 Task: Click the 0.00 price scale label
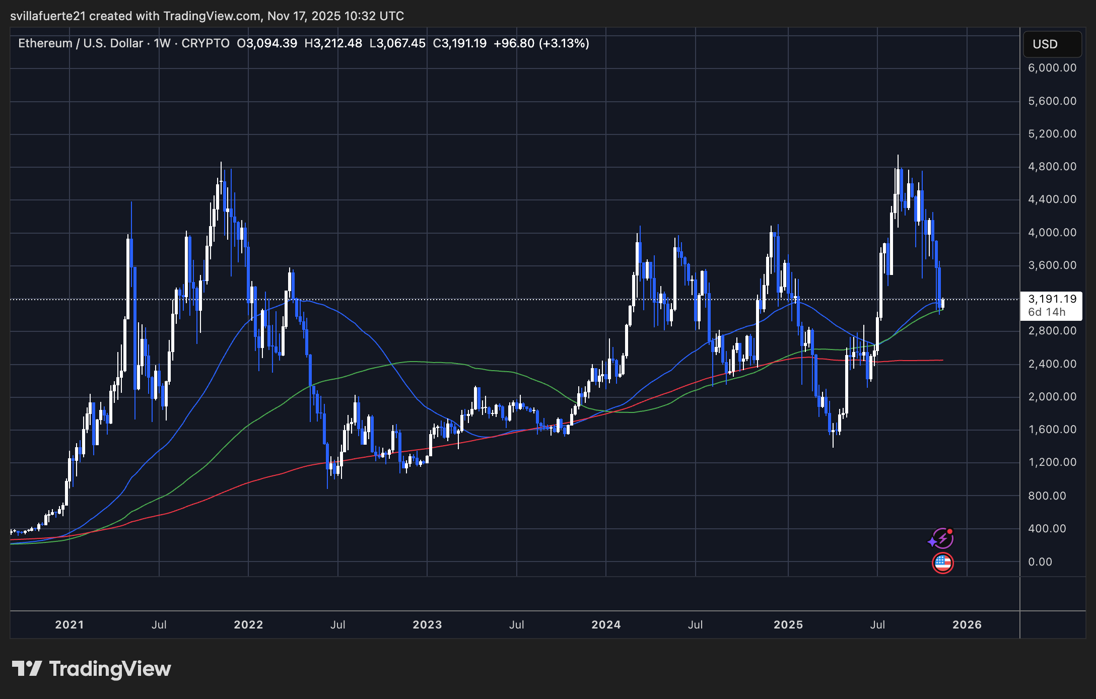pyautogui.click(x=1040, y=562)
